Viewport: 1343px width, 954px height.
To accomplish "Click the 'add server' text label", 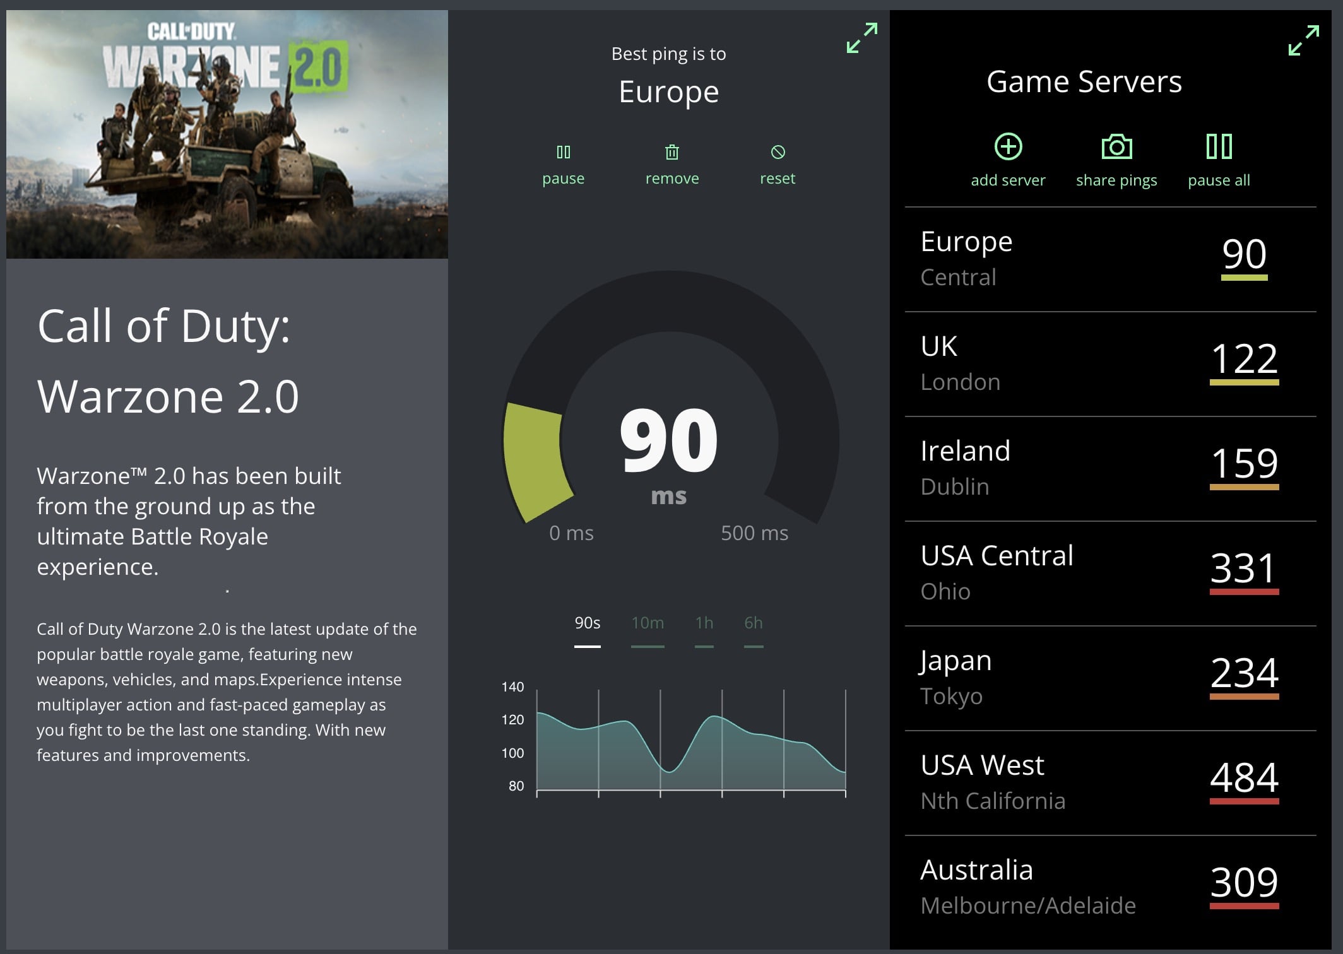I will click(1008, 180).
